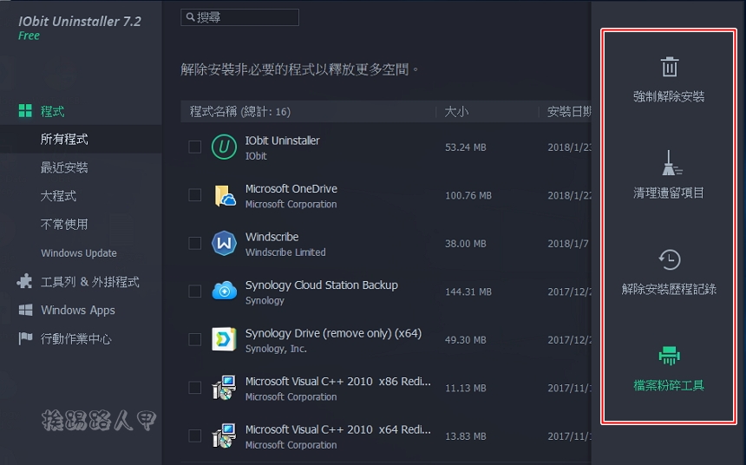The width and height of the screenshot is (746, 465).
Task: Sort by the 大小 column header
Action: [x=457, y=112]
